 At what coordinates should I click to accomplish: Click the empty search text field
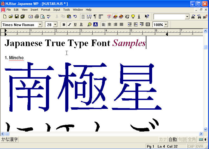169,17
